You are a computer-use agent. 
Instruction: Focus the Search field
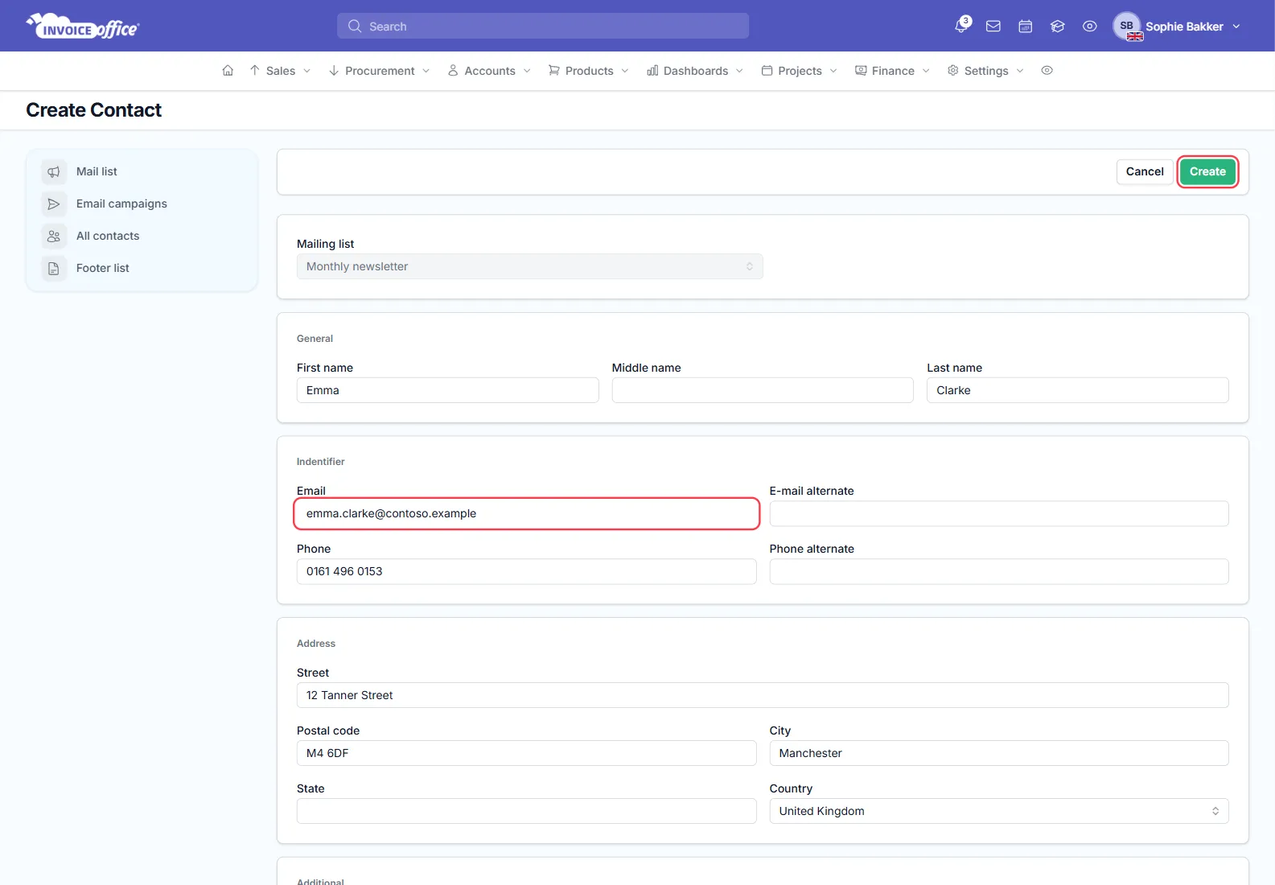(543, 27)
